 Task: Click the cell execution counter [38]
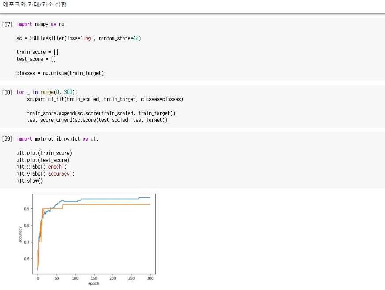coord(7,92)
